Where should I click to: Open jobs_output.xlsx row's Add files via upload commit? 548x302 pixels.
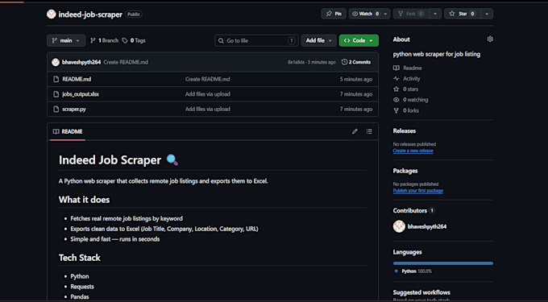pyautogui.click(x=208, y=94)
